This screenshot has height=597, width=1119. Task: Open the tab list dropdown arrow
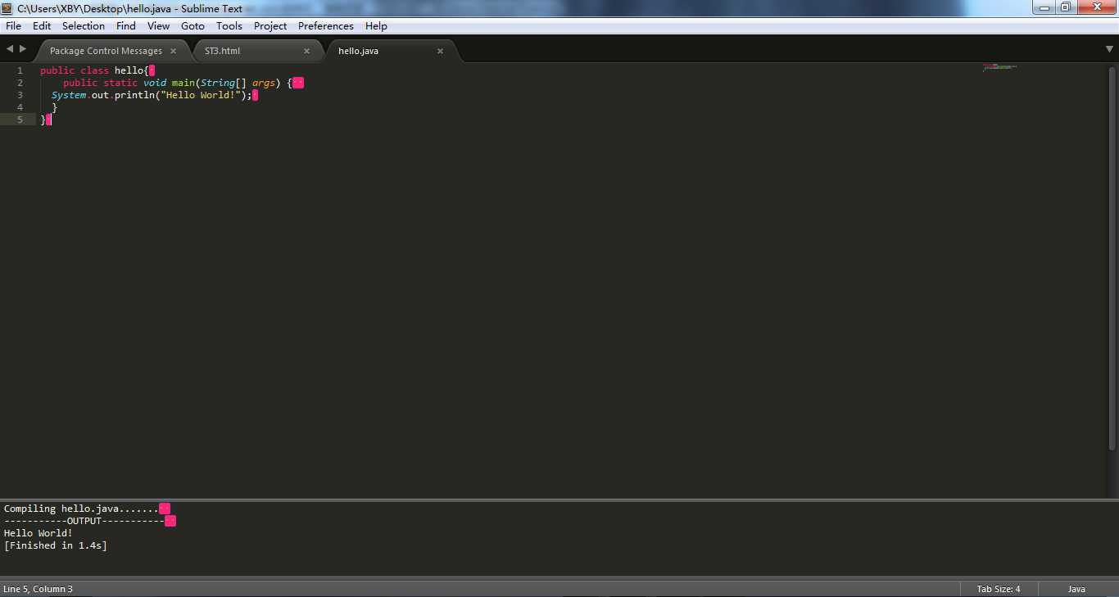1109,49
